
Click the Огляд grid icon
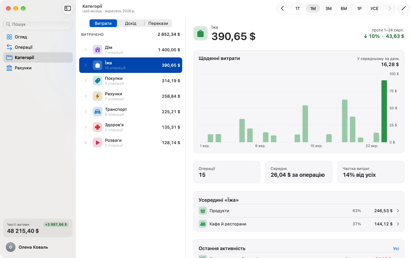click(x=9, y=37)
